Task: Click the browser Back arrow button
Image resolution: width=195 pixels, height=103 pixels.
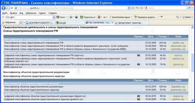Action: 3,8
